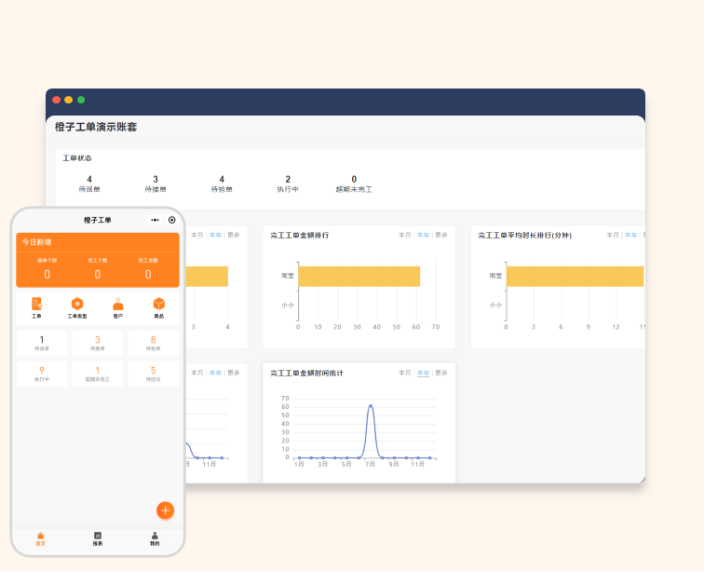
Task: Select 更多 in 完工工单金额排行 card
Action: 441,235
